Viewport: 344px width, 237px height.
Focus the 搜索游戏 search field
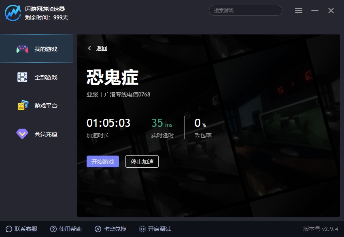(245, 11)
